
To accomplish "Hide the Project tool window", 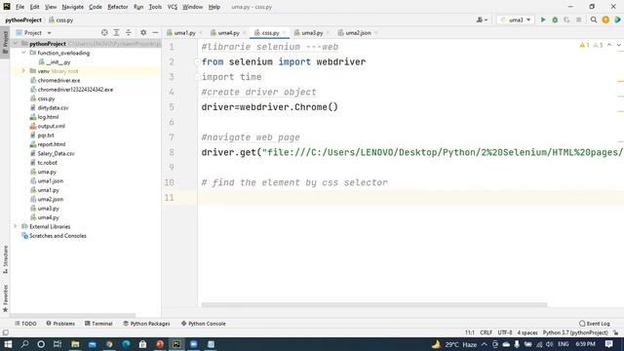I will tap(155, 32).
